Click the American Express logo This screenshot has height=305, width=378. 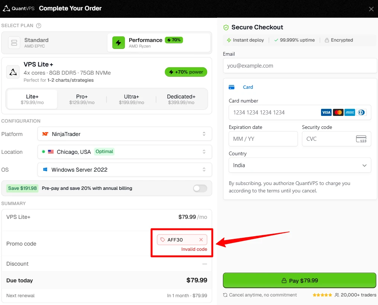[350, 112]
